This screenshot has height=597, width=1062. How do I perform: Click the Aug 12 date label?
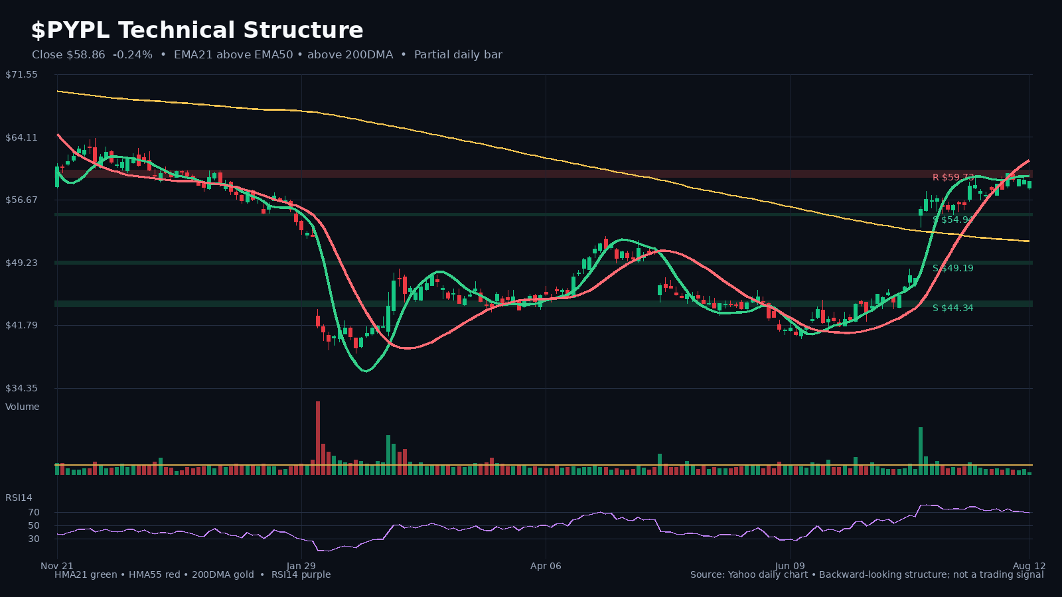tap(1029, 566)
